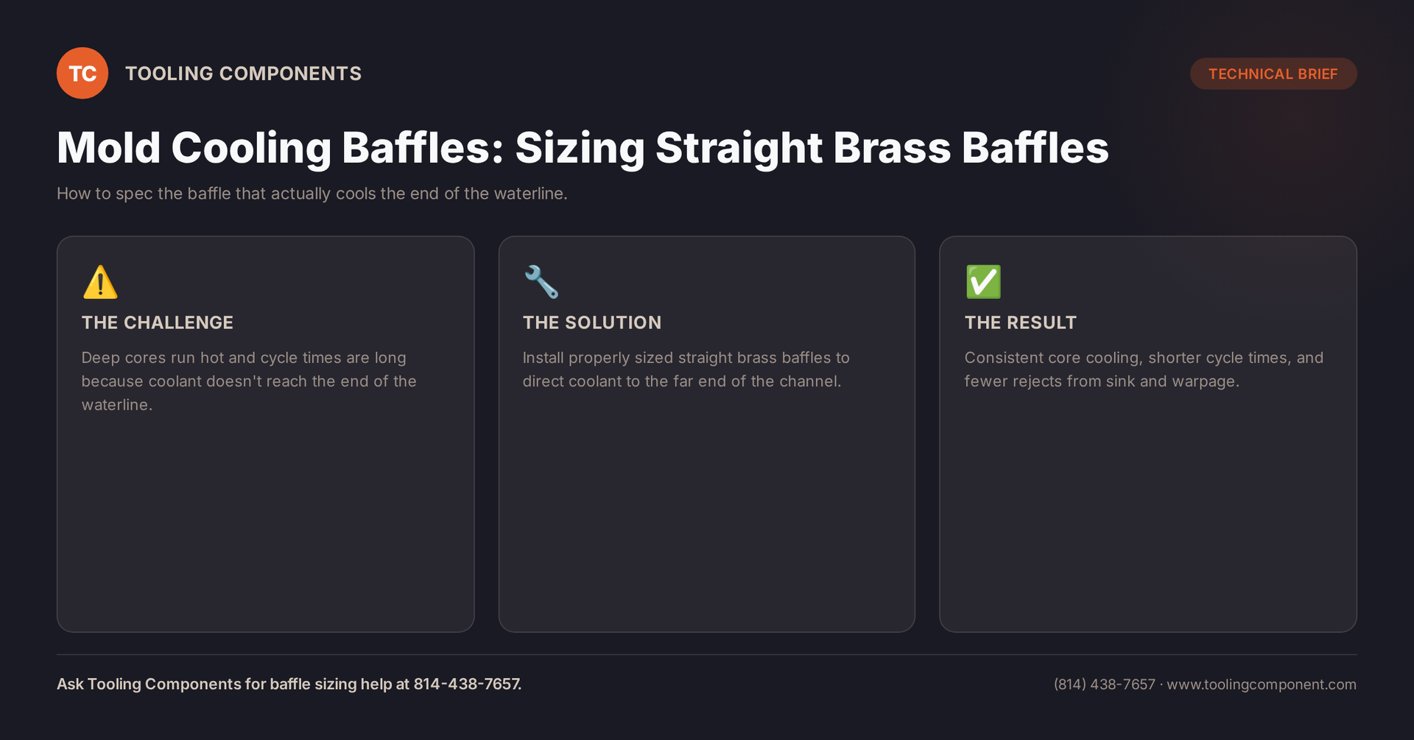Click the footer baffle sizing help message
1414x740 pixels.
click(x=289, y=684)
